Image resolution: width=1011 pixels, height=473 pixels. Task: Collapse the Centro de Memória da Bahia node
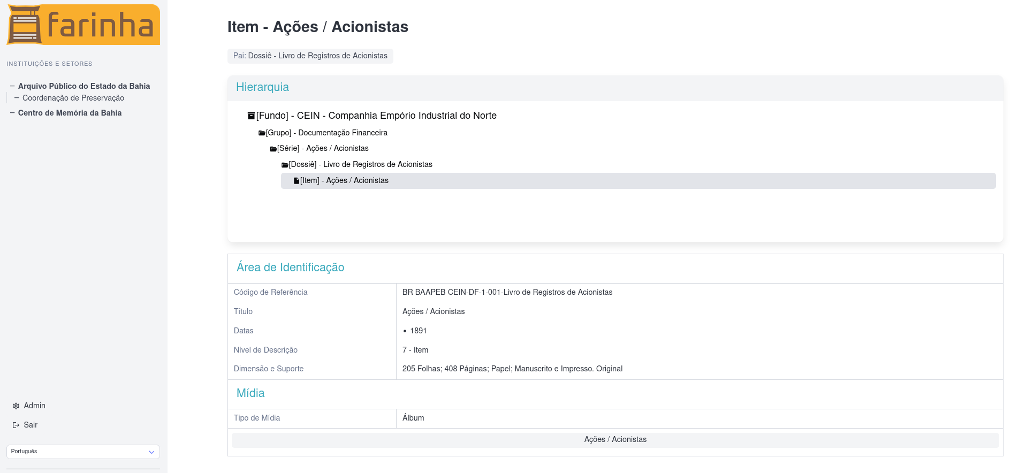coord(12,113)
